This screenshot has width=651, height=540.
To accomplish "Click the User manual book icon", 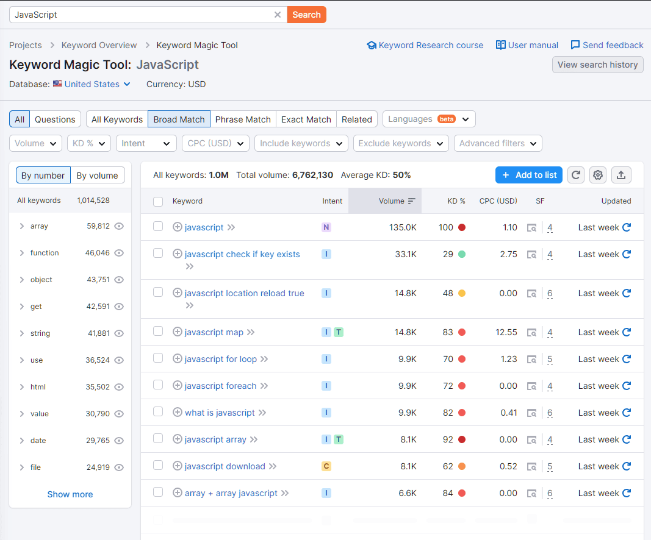I will [501, 45].
